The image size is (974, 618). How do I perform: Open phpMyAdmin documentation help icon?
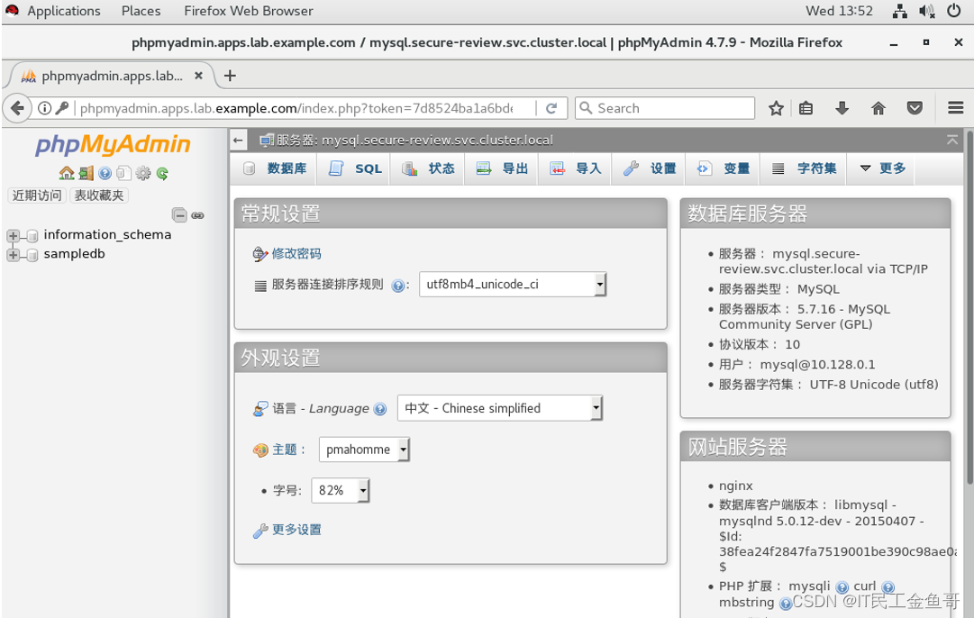tap(105, 173)
